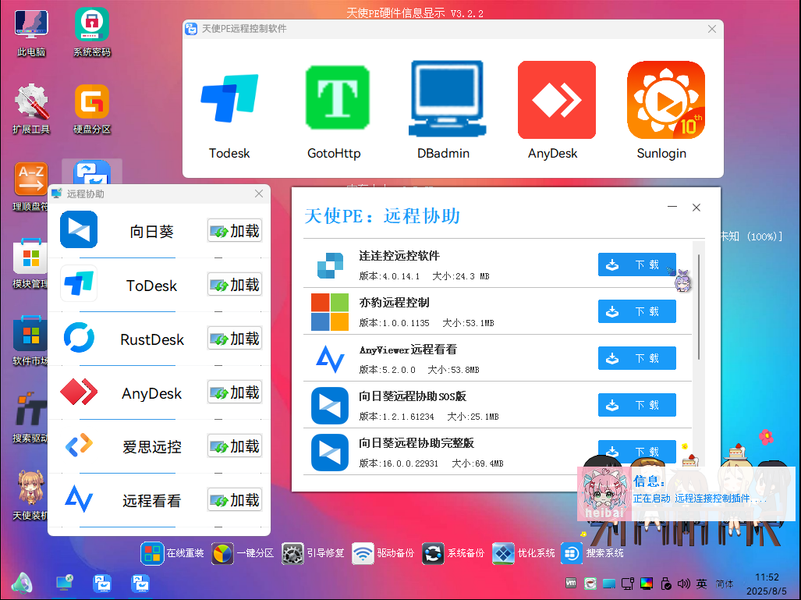Open the 系统密码 desktop tool

(x=90, y=25)
